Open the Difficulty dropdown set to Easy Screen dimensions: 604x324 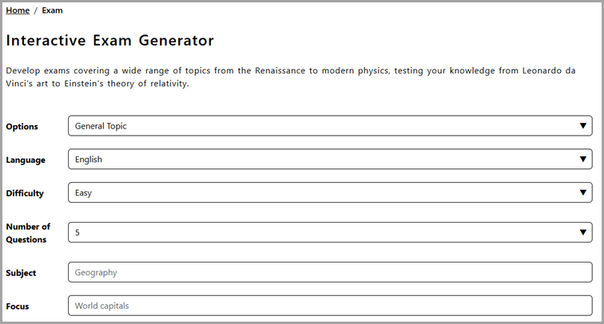tap(330, 192)
